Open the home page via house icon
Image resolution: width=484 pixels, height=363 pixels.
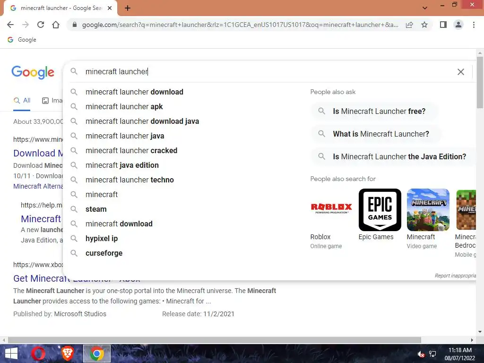coord(56,25)
